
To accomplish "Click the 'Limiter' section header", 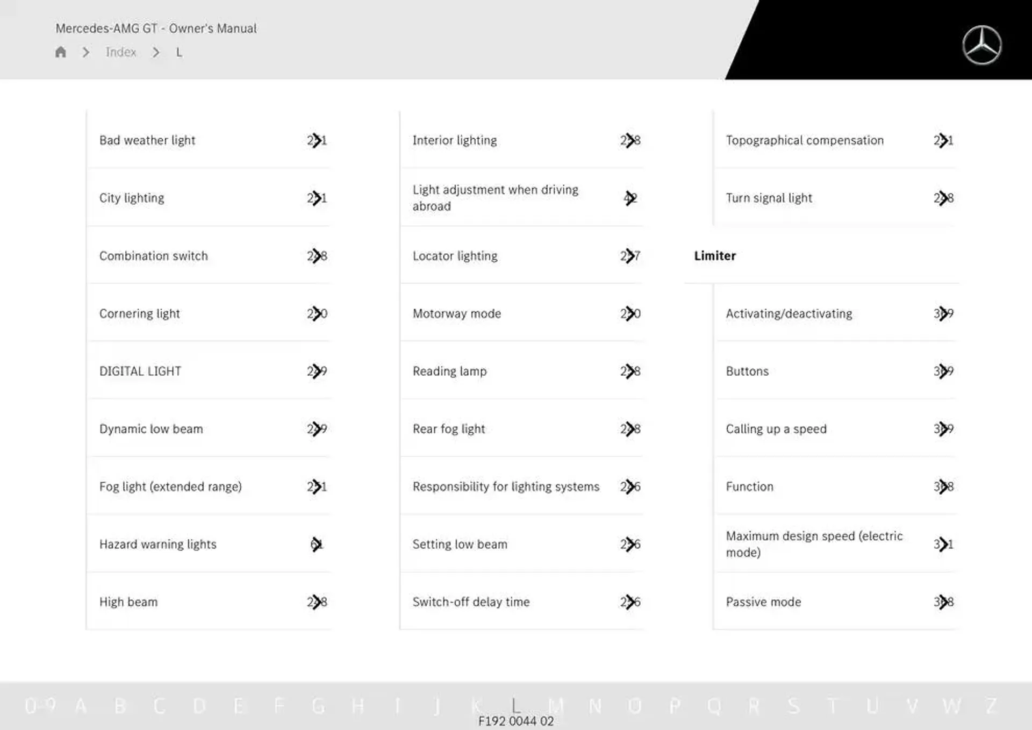I will point(714,255).
